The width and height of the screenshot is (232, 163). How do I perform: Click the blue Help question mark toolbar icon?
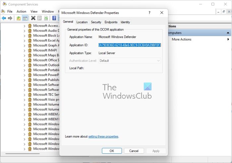pos(54,18)
